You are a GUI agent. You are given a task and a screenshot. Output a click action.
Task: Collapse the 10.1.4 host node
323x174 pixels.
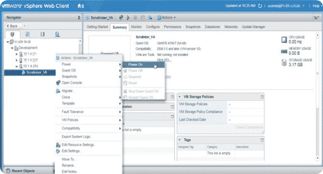[x=16, y=66]
